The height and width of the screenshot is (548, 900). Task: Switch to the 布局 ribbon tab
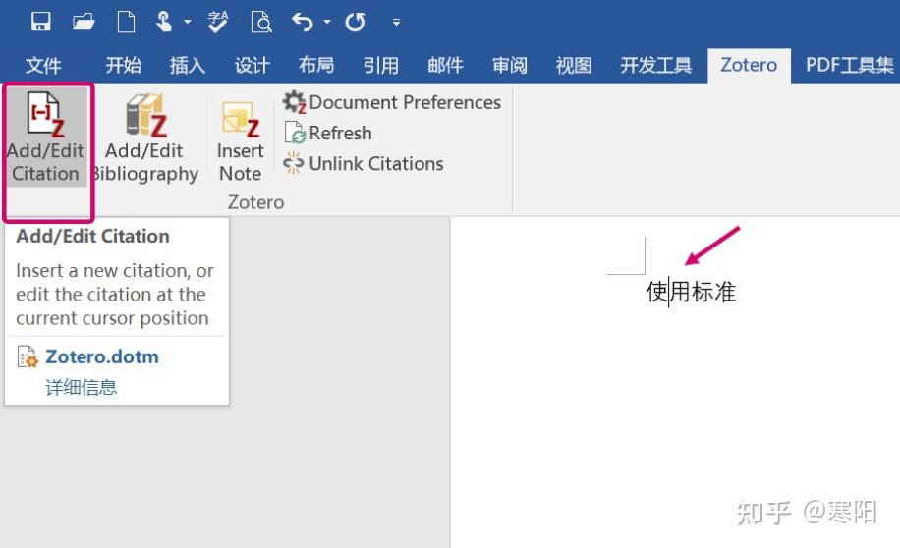pyautogui.click(x=316, y=66)
